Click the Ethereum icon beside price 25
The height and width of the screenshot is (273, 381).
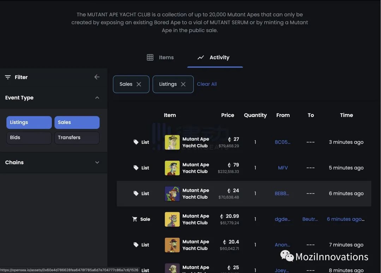(229, 268)
